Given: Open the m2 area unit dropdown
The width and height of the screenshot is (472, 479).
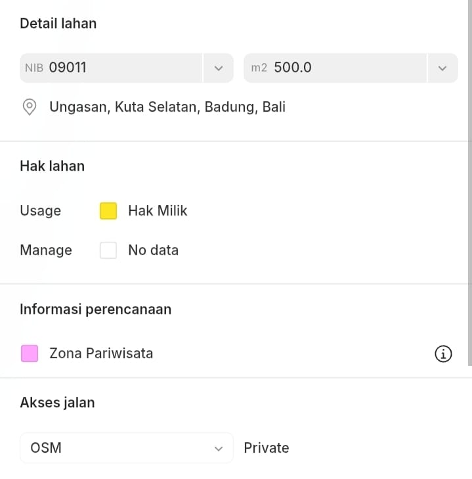Looking at the screenshot, I should tap(442, 68).
